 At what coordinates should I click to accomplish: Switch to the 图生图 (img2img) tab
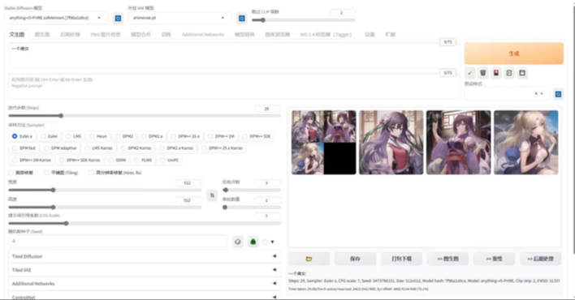click(42, 34)
